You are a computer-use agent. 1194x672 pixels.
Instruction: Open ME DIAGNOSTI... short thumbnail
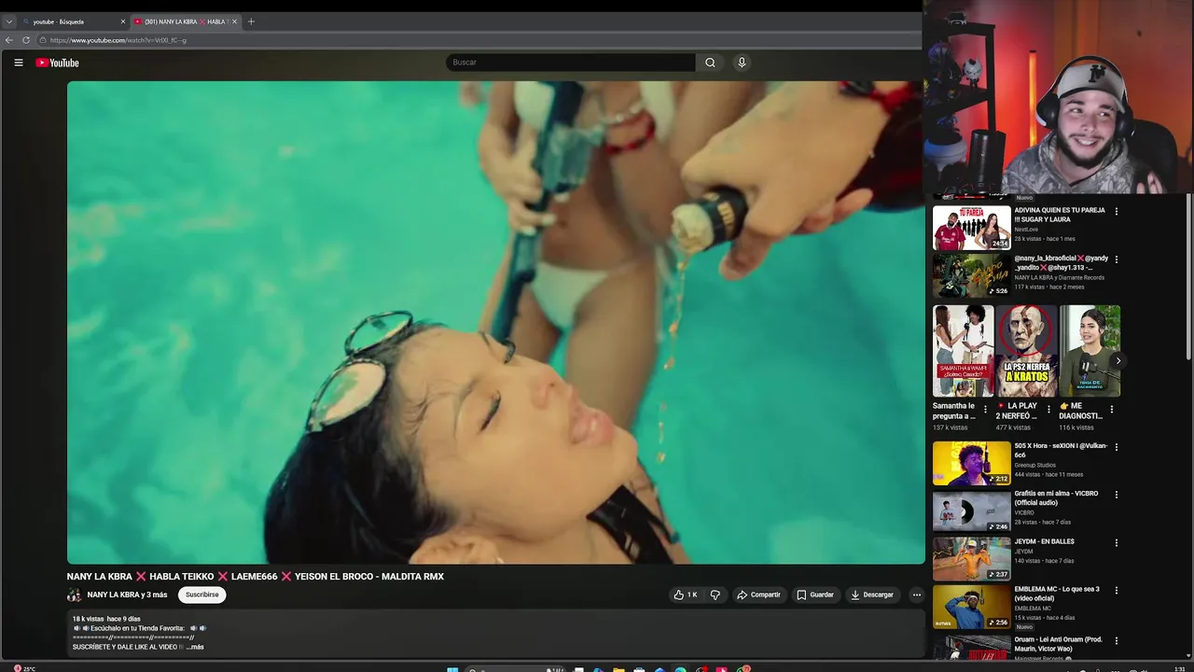point(1090,351)
